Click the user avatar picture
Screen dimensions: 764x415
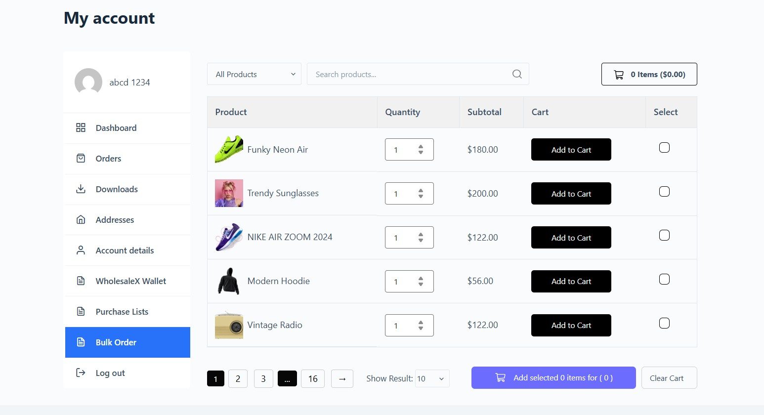tap(88, 82)
